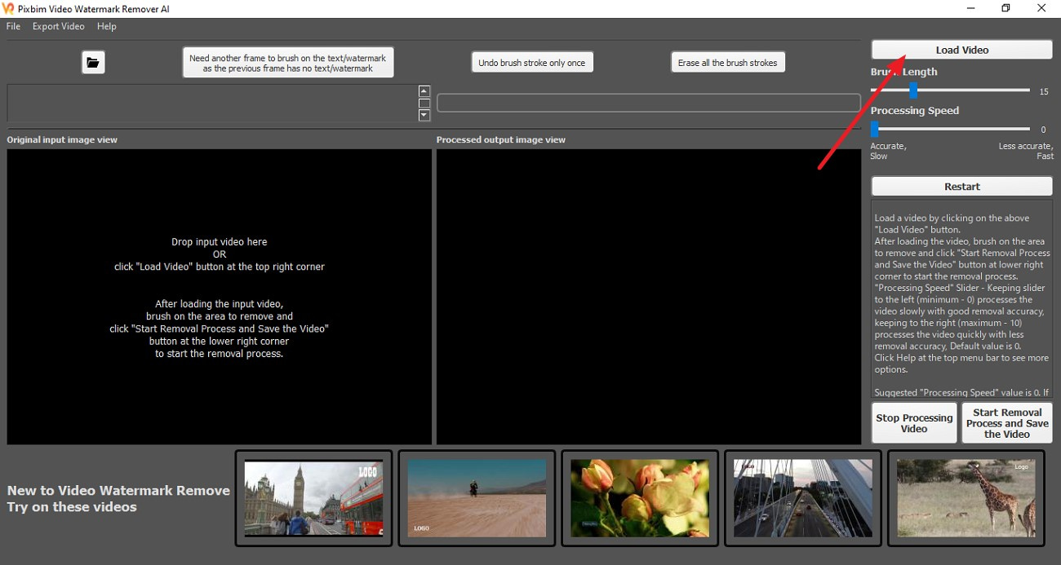The height and width of the screenshot is (565, 1061).
Task: Click the 'Processed output image view' heading
Action: [501, 139]
